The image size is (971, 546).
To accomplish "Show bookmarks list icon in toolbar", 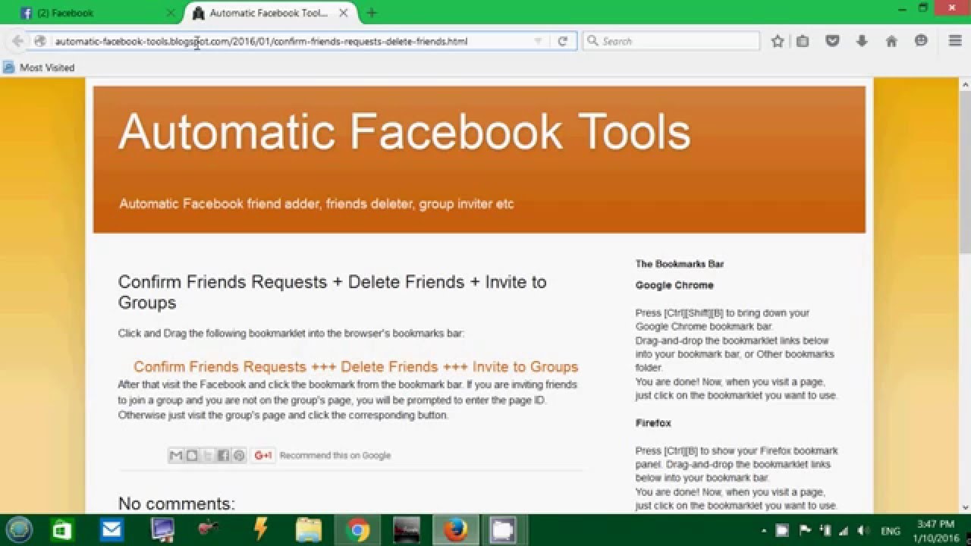I will pos(803,41).
